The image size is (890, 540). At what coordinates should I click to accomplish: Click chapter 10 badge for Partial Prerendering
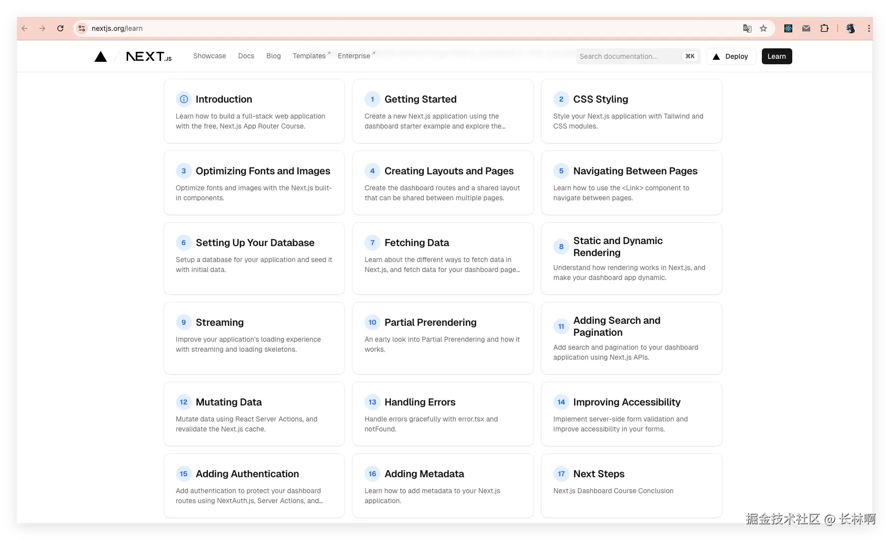pos(372,322)
